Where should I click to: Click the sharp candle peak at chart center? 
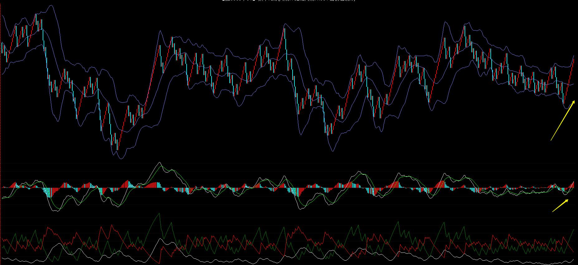(x=284, y=29)
